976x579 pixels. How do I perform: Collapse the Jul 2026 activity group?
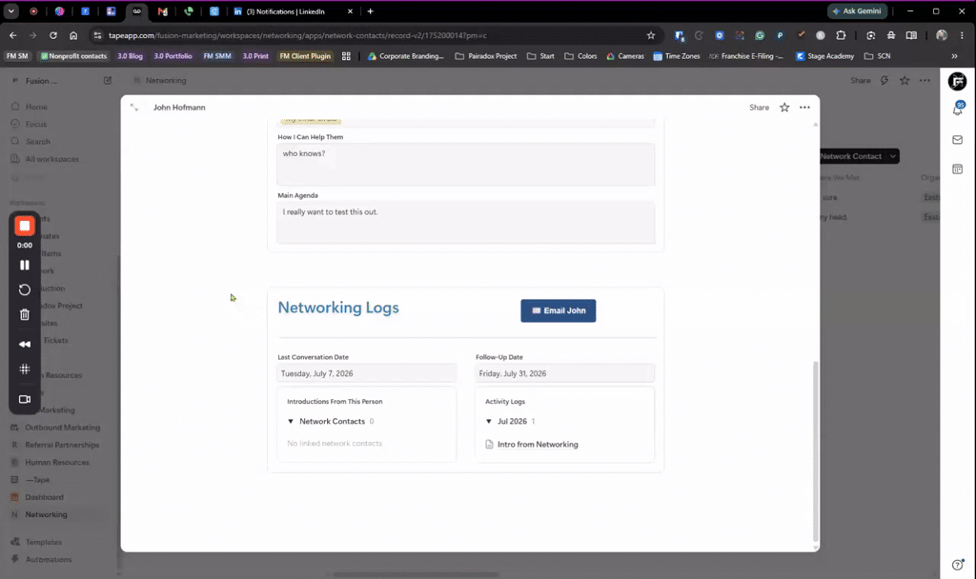pyautogui.click(x=489, y=421)
